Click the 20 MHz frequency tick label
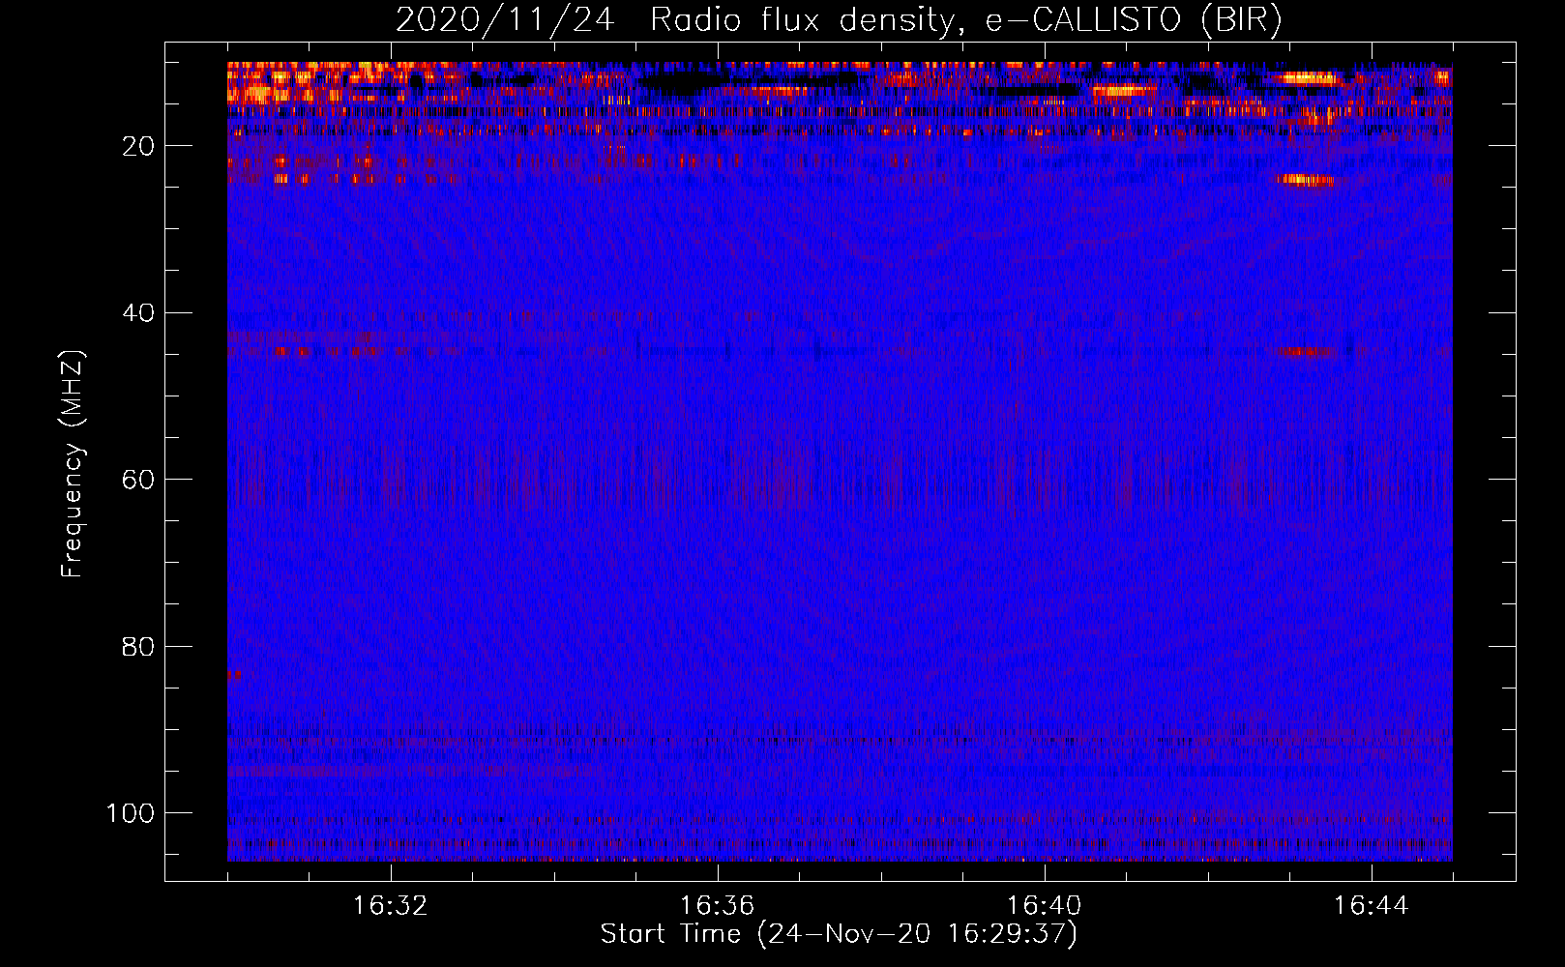The width and height of the screenshot is (1565, 967). [137, 146]
